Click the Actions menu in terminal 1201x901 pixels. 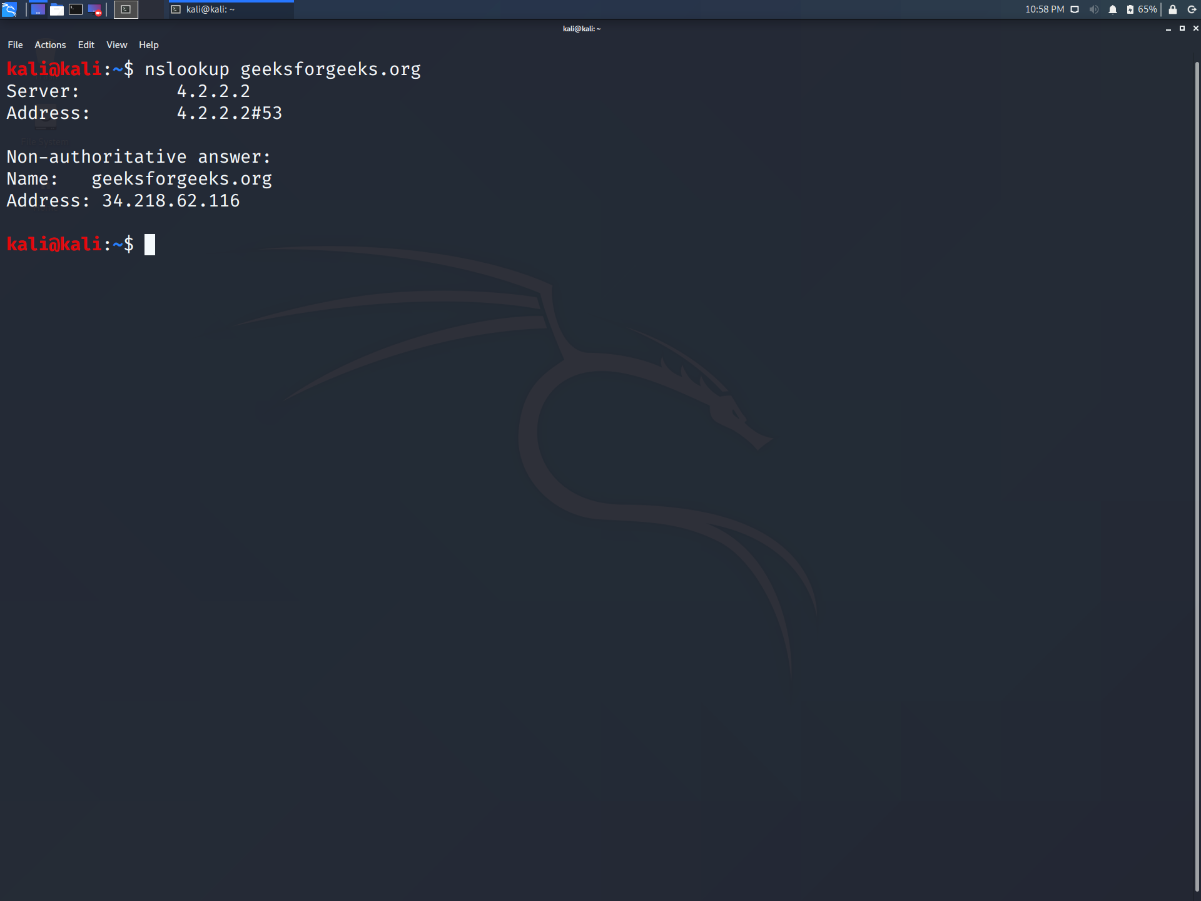[49, 44]
